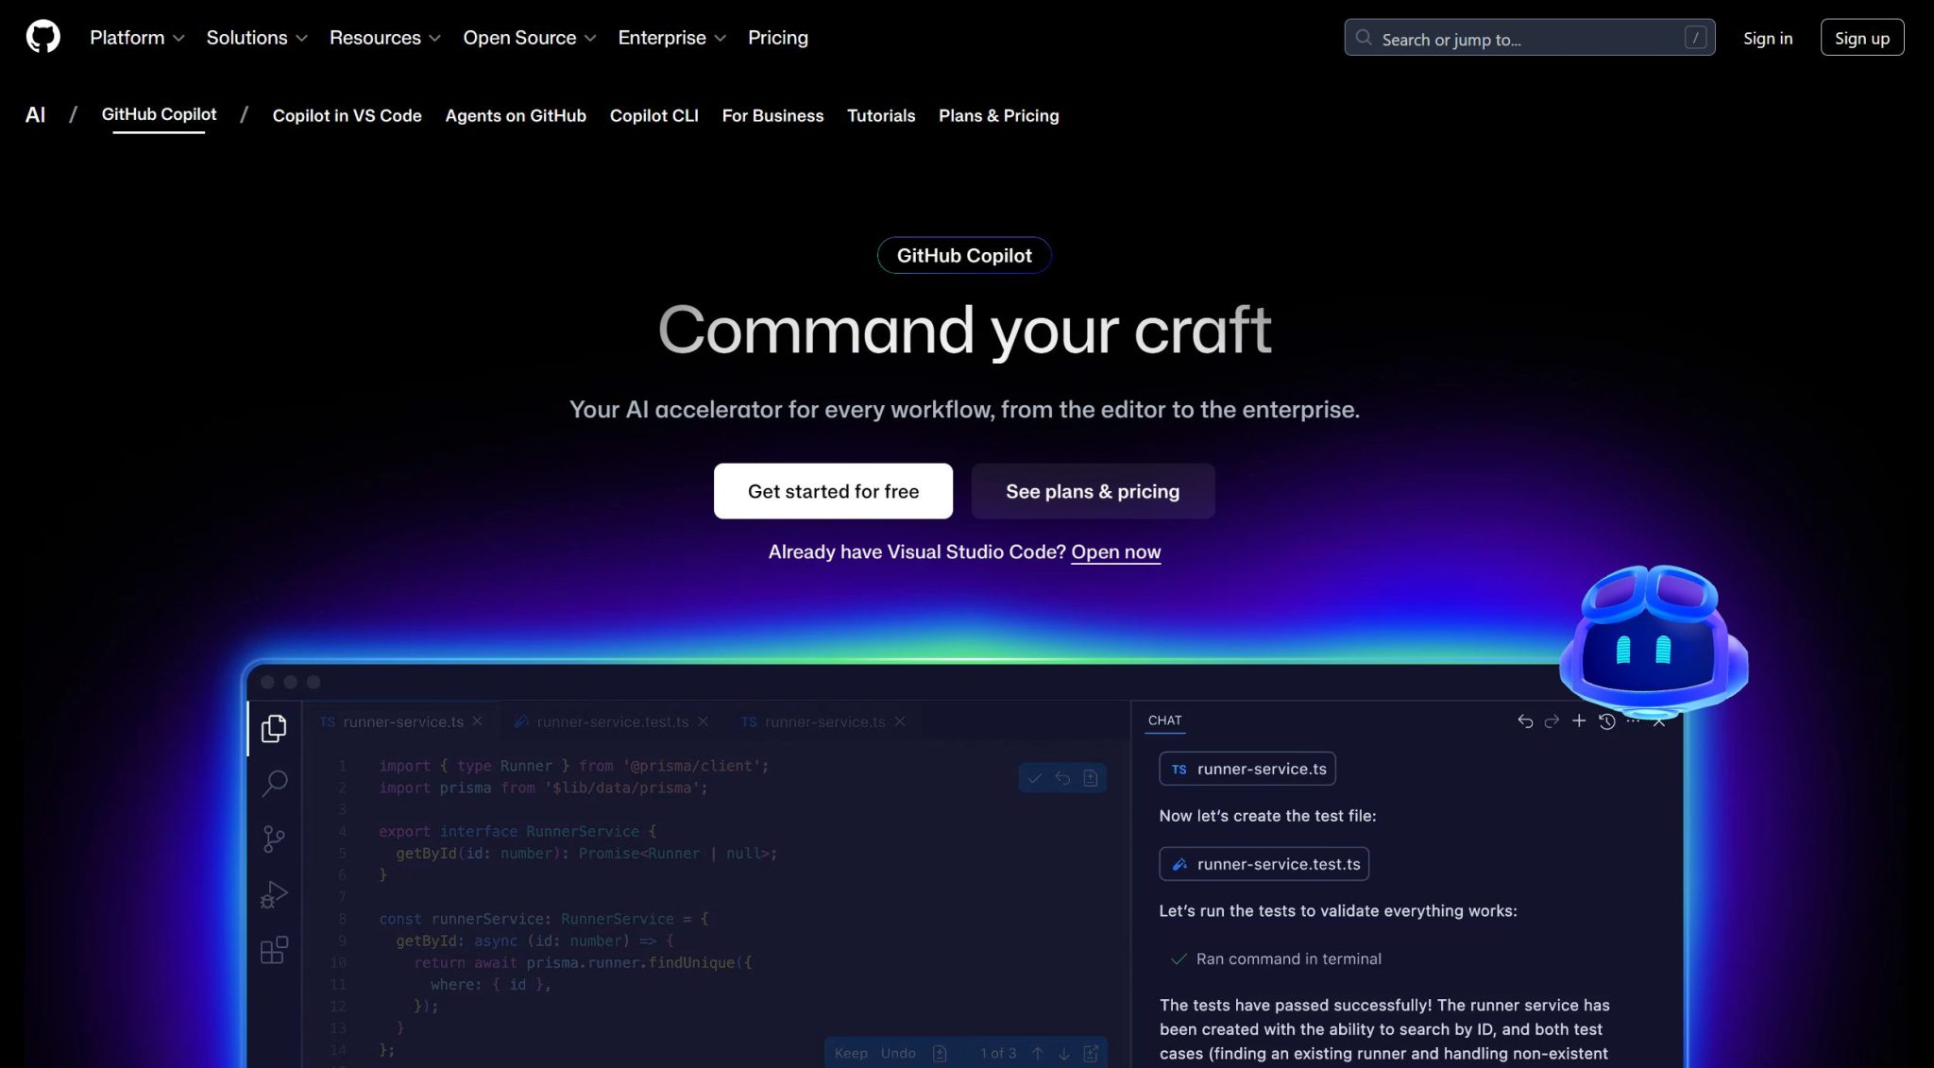The image size is (1934, 1068).
Task: Open the Explorer files icon in sidebar
Action: (274, 728)
